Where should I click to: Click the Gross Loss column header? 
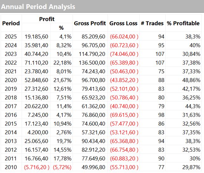pyautogui.click(x=123, y=23)
